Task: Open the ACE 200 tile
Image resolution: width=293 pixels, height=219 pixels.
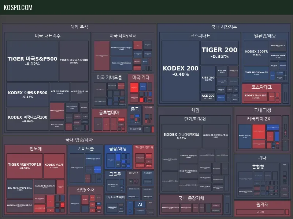Action: [x=208, y=97]
